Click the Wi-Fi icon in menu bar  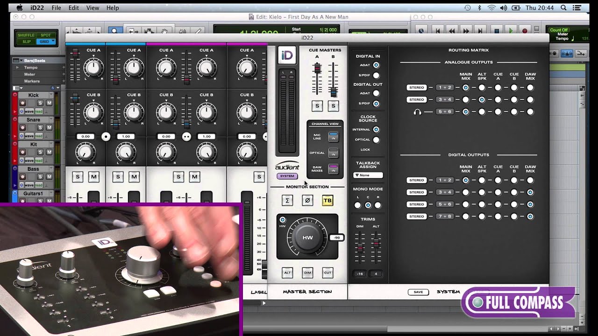pyautogui.click(x=491, y=8)
